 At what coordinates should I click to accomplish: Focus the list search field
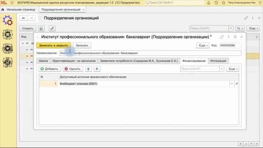click(x=209, y=28)
